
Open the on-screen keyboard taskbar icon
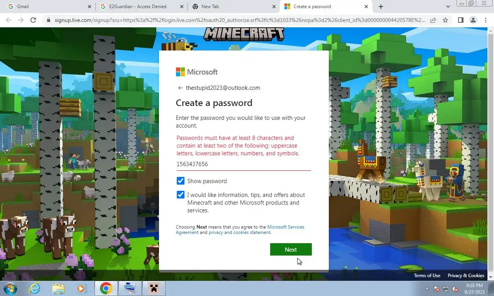130,288
